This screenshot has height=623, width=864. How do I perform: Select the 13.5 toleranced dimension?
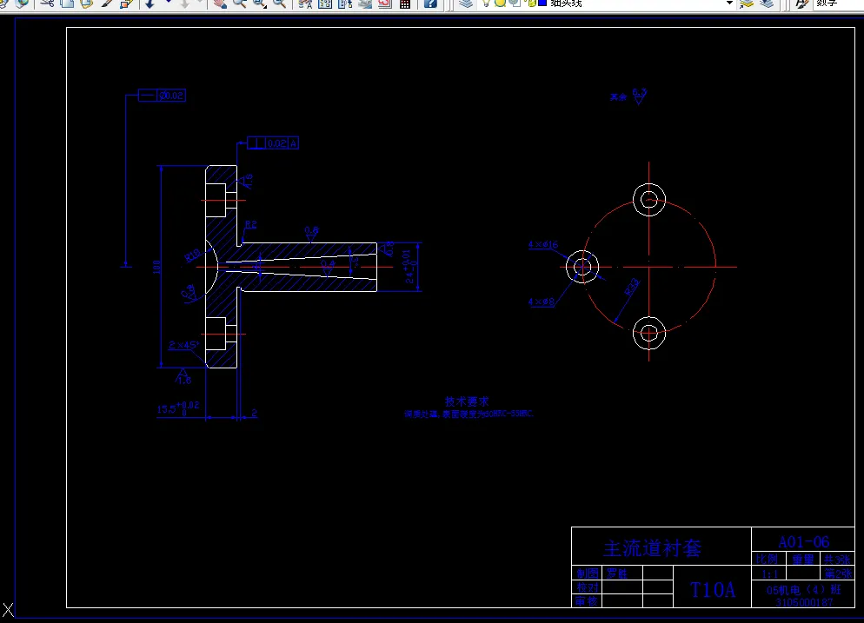tap(177, 408)
